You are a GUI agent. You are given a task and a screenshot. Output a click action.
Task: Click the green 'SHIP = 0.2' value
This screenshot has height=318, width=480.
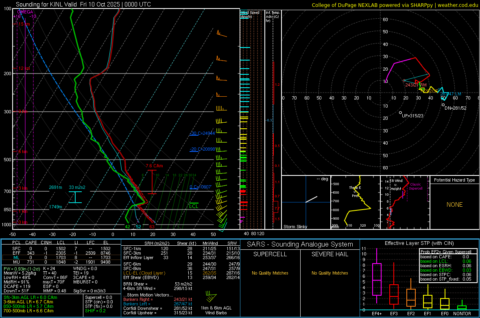tap(95, 311)
